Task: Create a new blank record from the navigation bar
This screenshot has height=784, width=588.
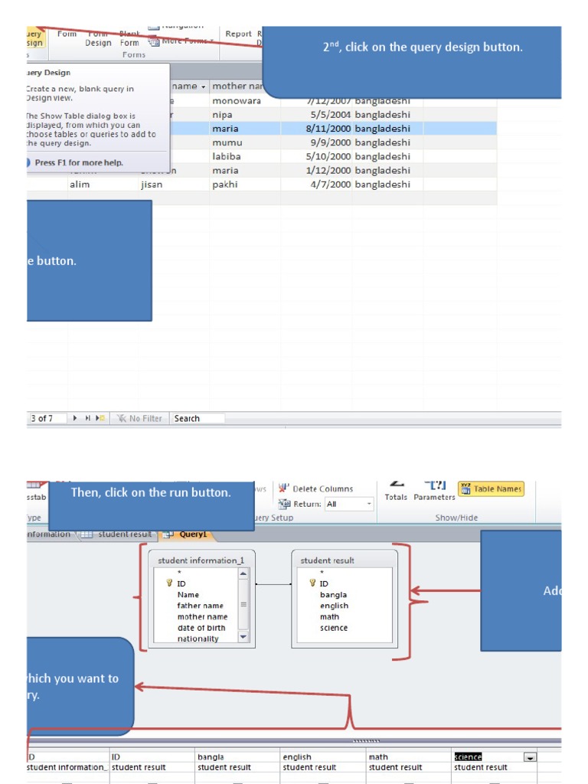Action: point(100,418)
